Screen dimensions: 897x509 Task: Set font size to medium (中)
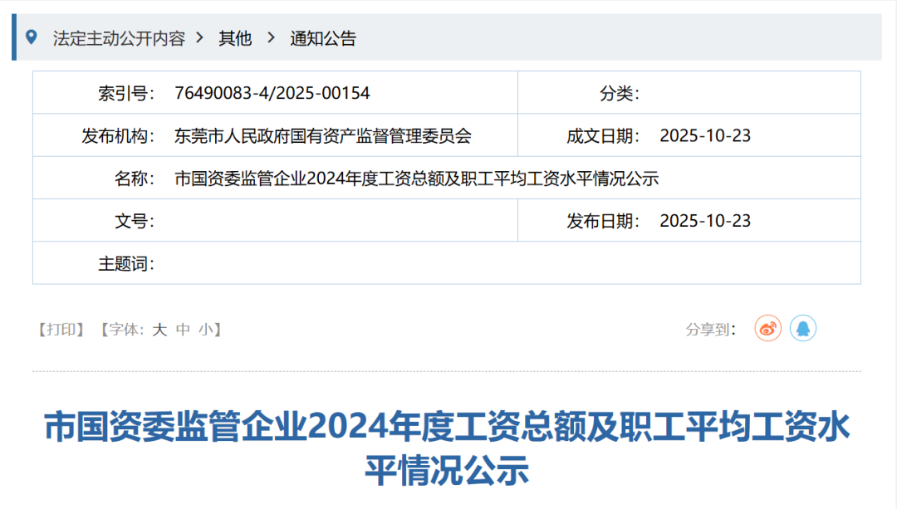click(x=183, y=330)
